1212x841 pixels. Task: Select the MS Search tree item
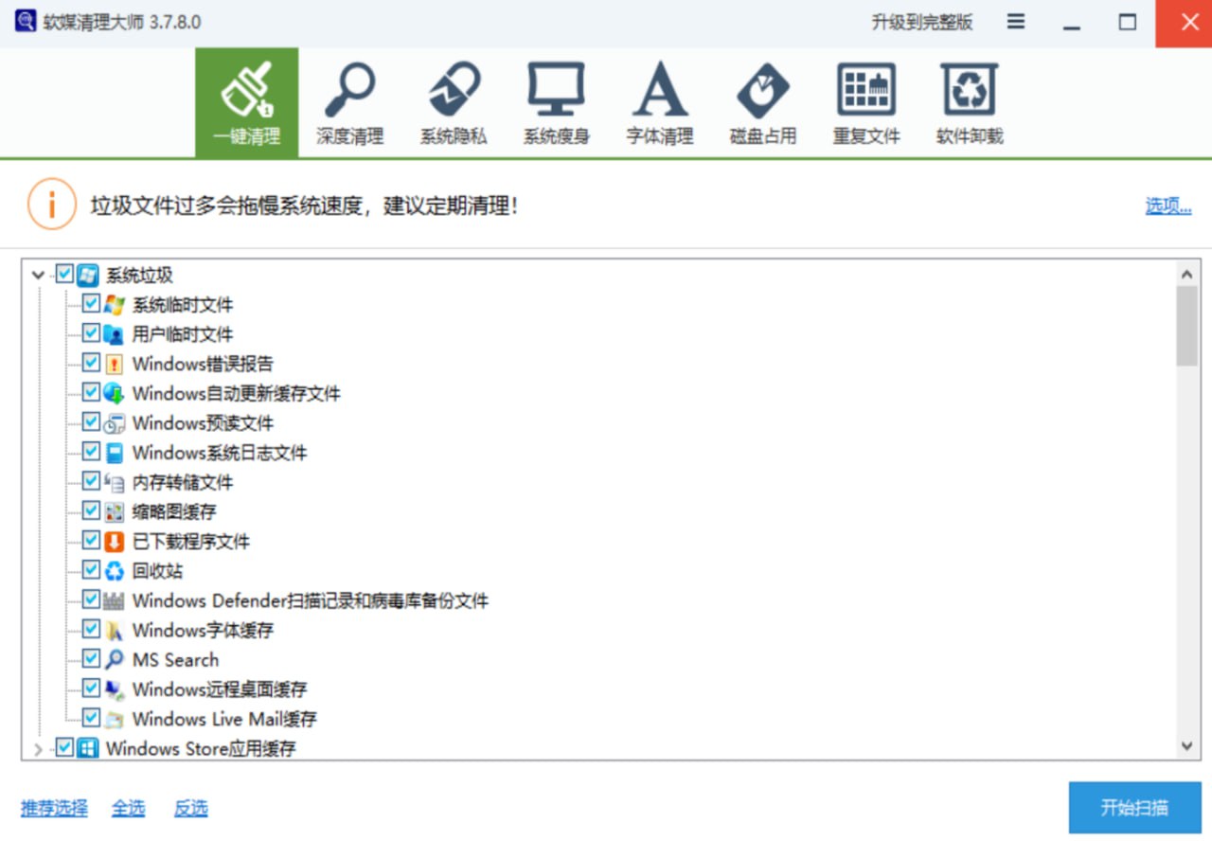175,660
